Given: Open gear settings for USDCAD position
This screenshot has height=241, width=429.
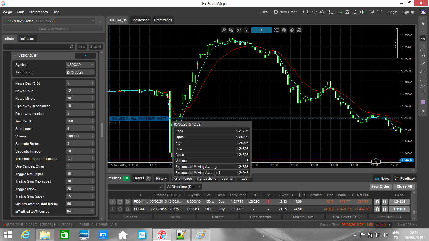Looking at the screenshot, I should tap(128, 201).
